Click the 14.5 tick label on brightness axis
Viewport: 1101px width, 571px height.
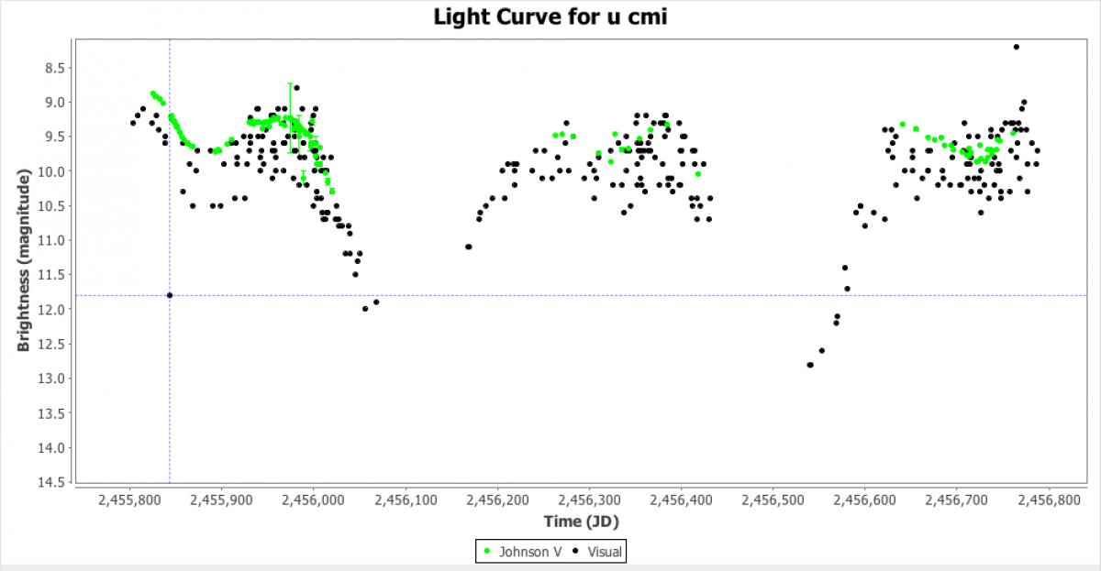pyautogui.click(x=53, y=482)
